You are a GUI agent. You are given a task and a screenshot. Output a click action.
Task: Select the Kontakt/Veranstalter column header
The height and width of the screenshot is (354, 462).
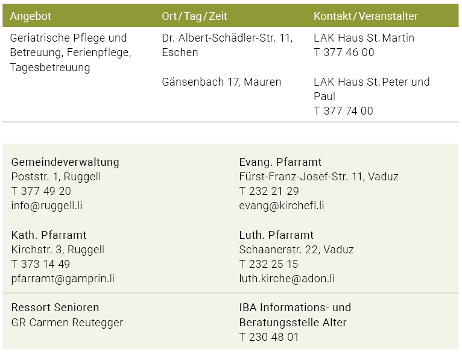(365, 16)
